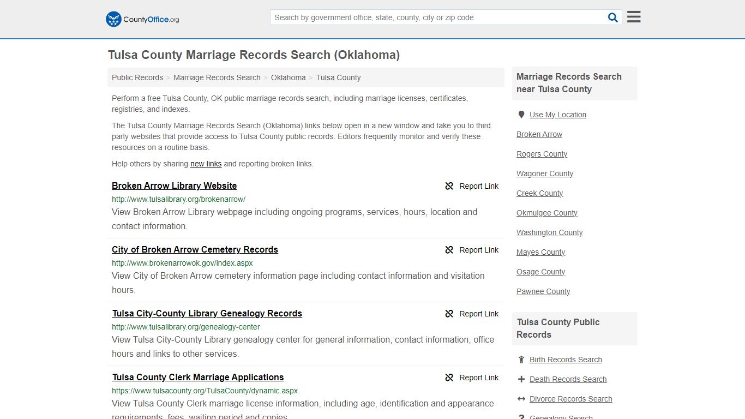
Task: Open the tulsalibrary.org/brokenarrow URL
Action: (x=178, y=199)
